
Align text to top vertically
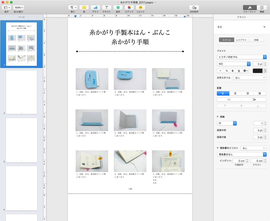(x=225, y=106)
